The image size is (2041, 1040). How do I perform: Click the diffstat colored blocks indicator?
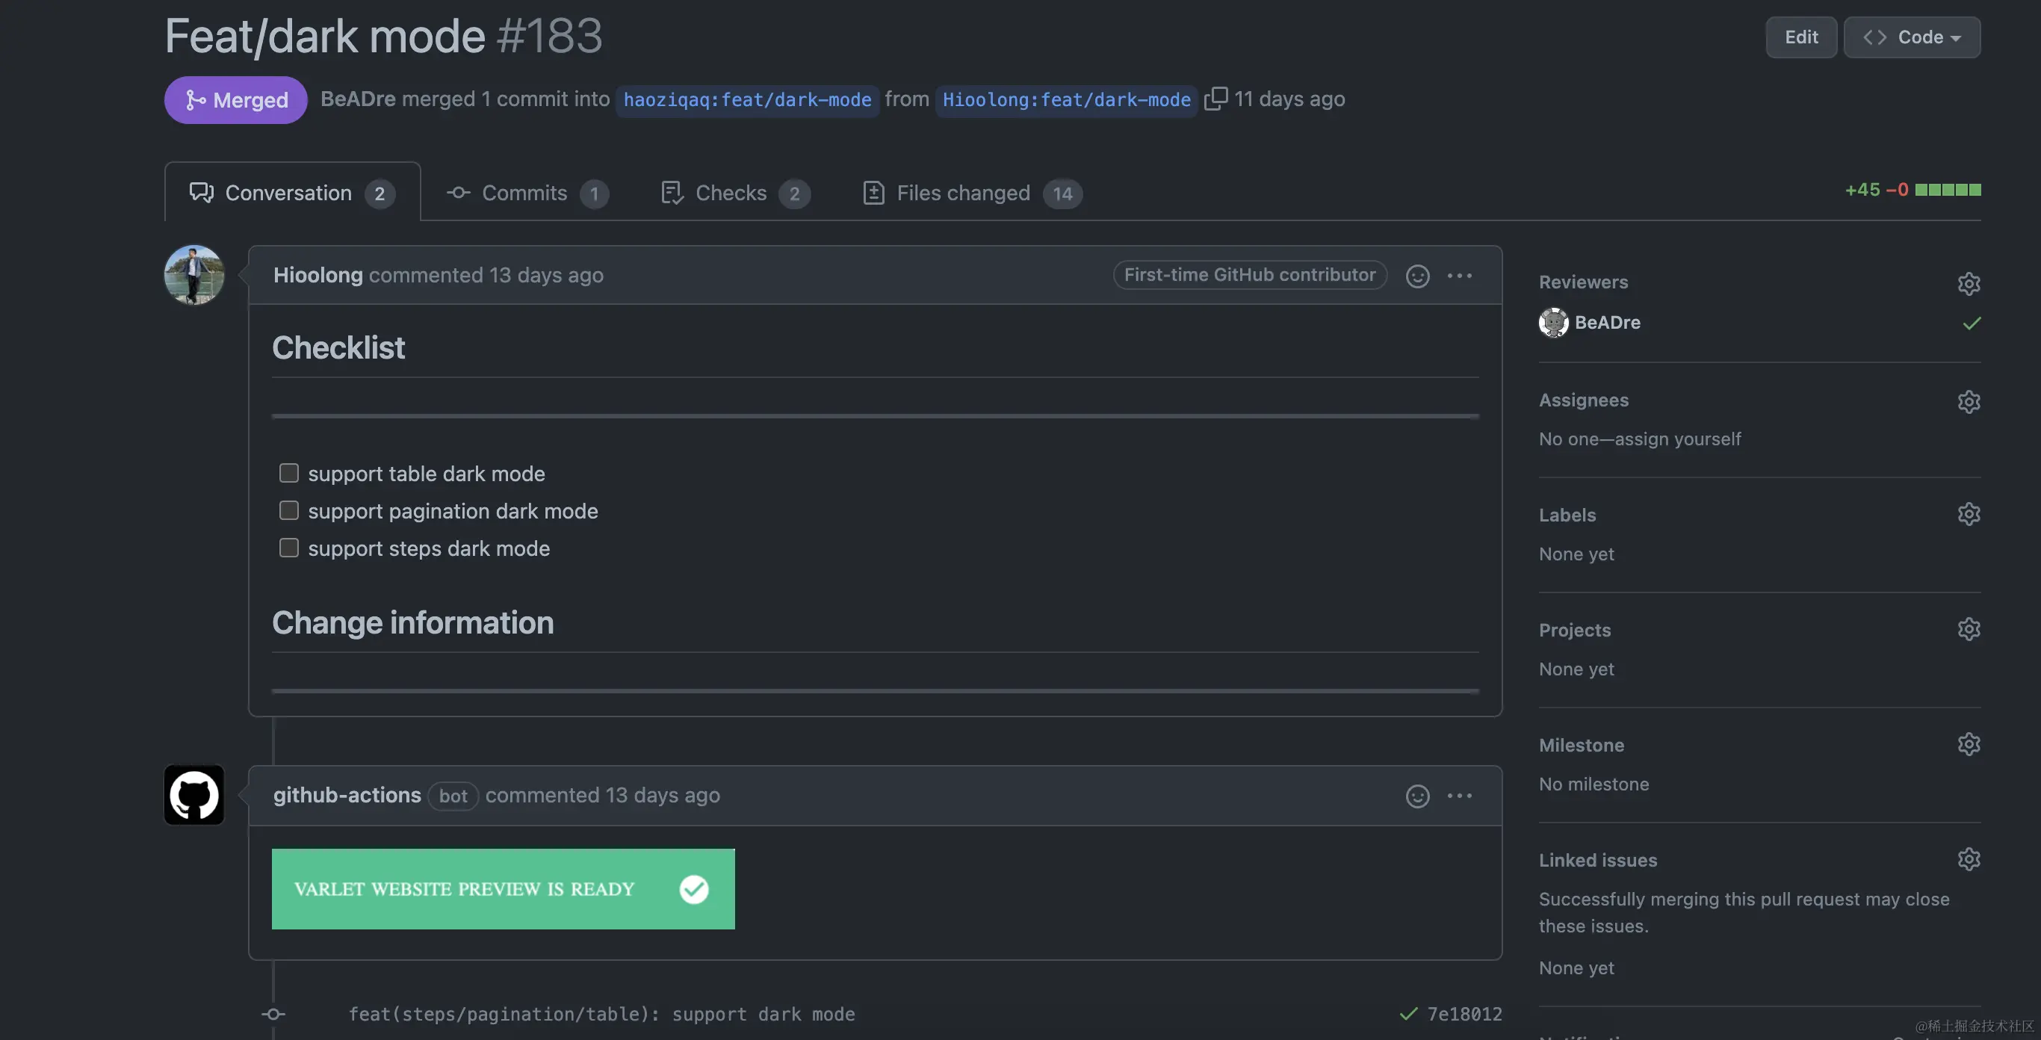tap(1948, 190)
